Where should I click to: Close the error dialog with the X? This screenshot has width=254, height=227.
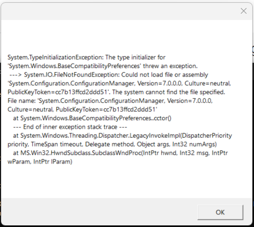coord(244,11)
